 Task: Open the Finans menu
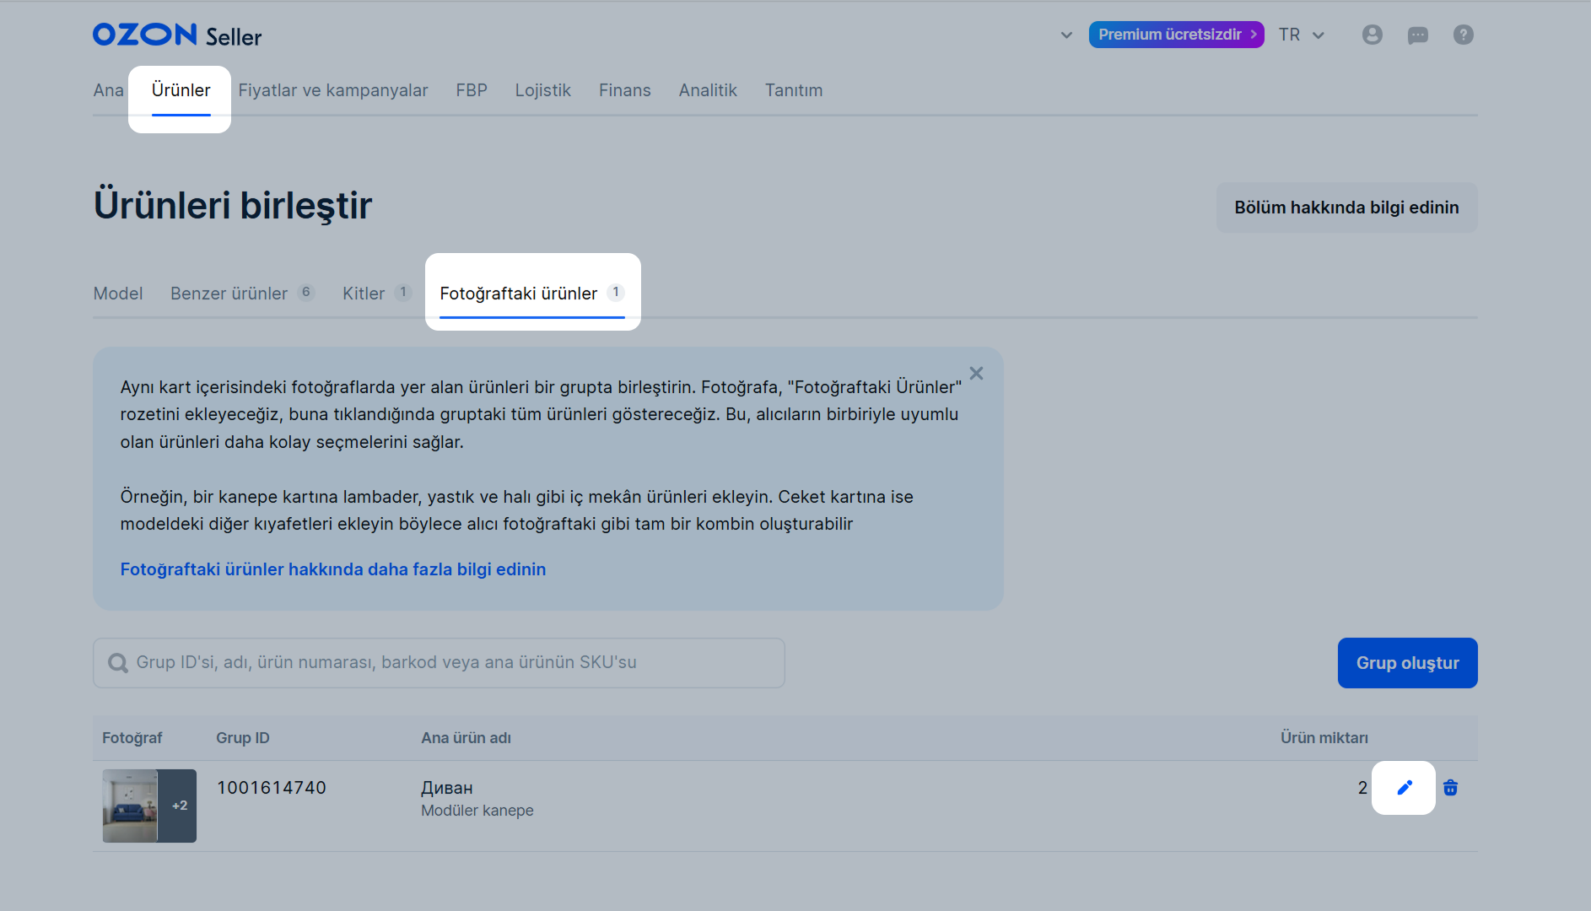(625, 90)
